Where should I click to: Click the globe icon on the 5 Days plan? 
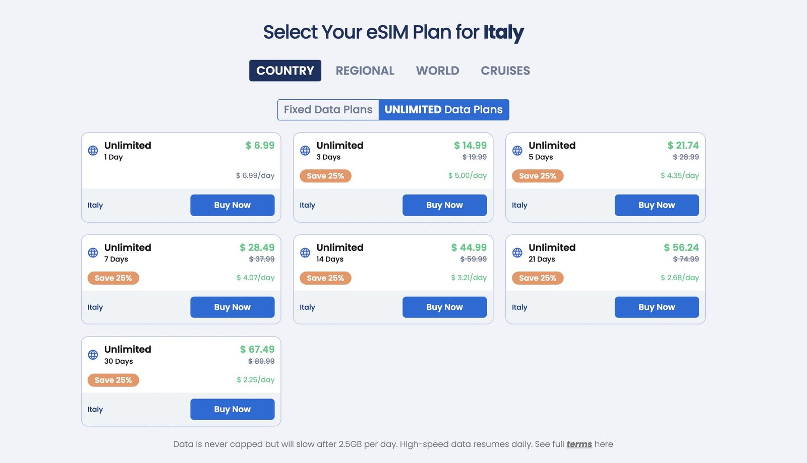pos(517,150)
